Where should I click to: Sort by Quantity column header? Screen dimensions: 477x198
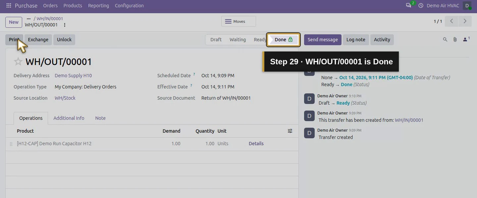click(205, 131)
